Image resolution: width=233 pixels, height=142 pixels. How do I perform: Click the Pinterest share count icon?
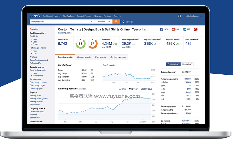195,29
